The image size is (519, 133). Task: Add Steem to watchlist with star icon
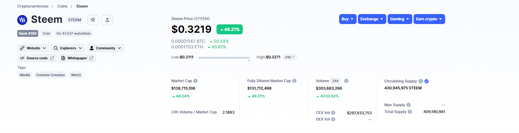click(93, 20)
